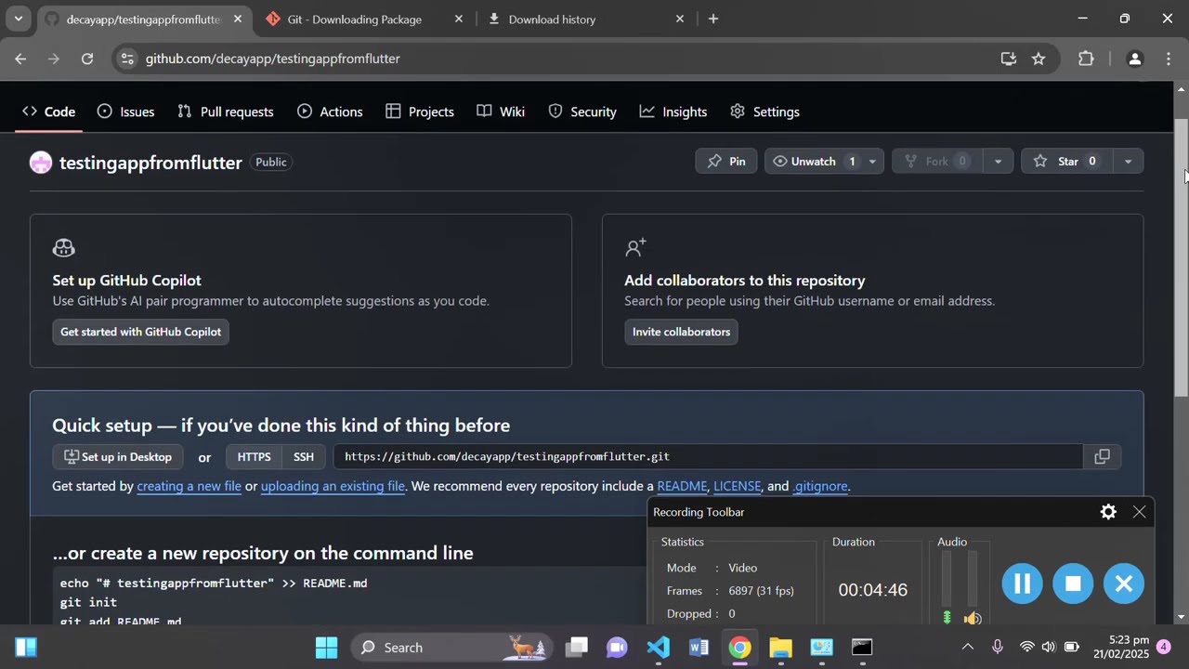Open Visual Studio Code from taskbar
This screenshot has height=669, width=1189.
658,648
